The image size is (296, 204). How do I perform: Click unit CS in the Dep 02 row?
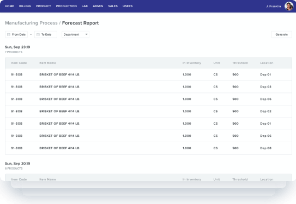point(215,111)
